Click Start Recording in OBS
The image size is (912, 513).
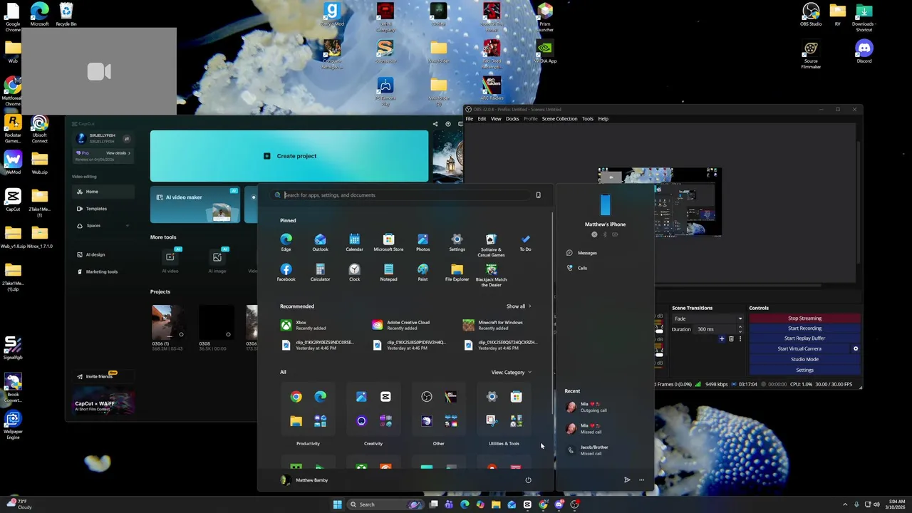click(804, 328)
